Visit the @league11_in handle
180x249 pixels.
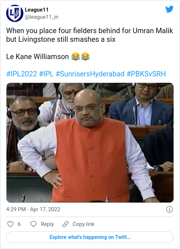pyautogui.click(x=41, y=17)
